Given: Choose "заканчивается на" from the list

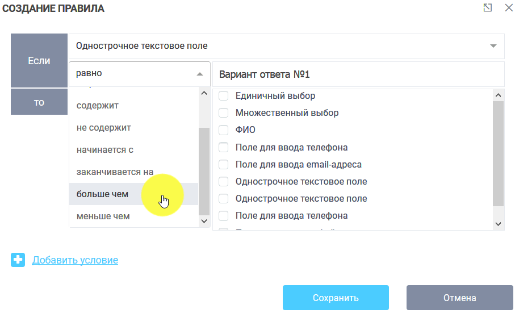Looking at the screenshot, I should [x=115, y=172].
